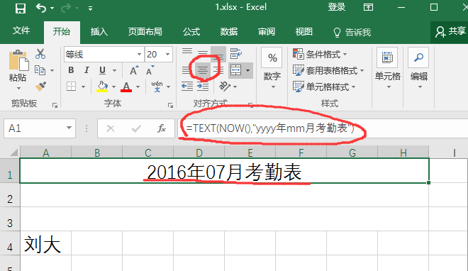The image size is (468, 271).
Task: Click the 粘贴 paste clipboard icon
Action: coord(18,60)
